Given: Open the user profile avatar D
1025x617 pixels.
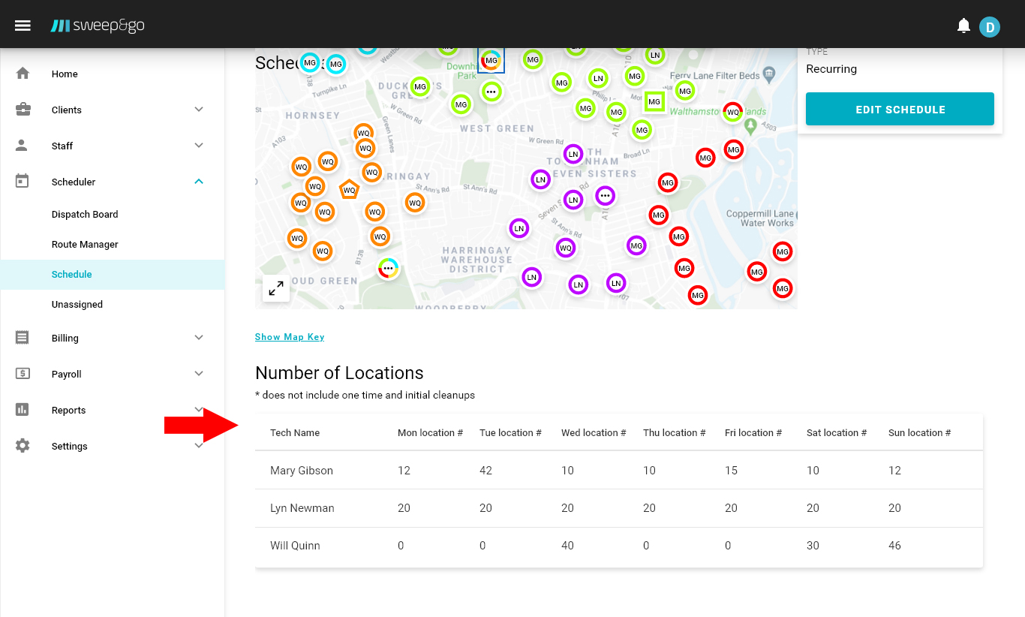Looking at the screenshot, I should tap(990, 27).
